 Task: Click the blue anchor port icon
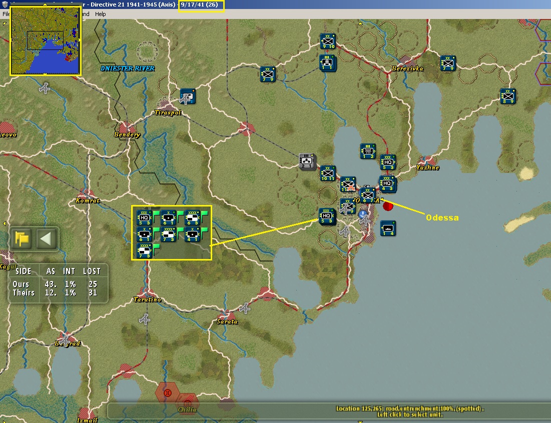363,213
